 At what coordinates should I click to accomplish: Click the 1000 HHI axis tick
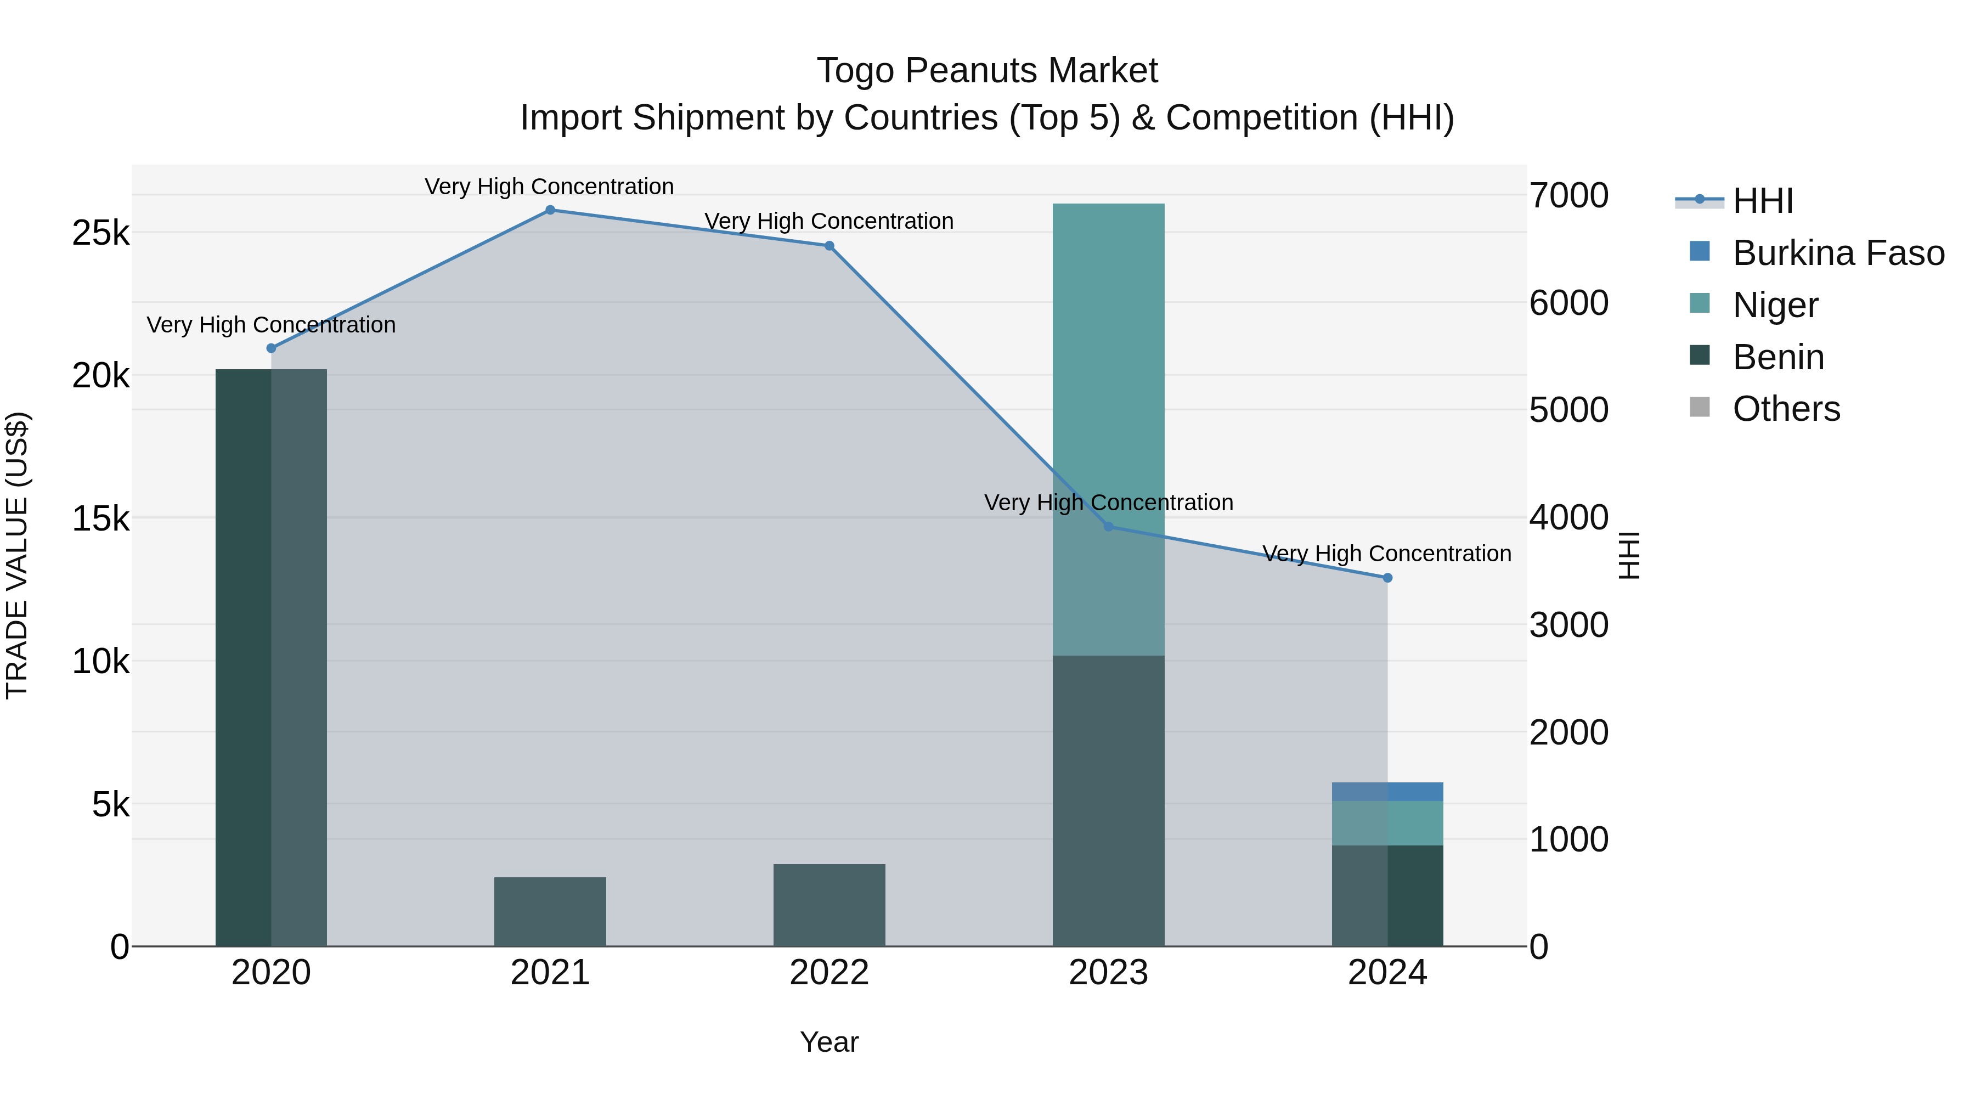pos(1568,839)
